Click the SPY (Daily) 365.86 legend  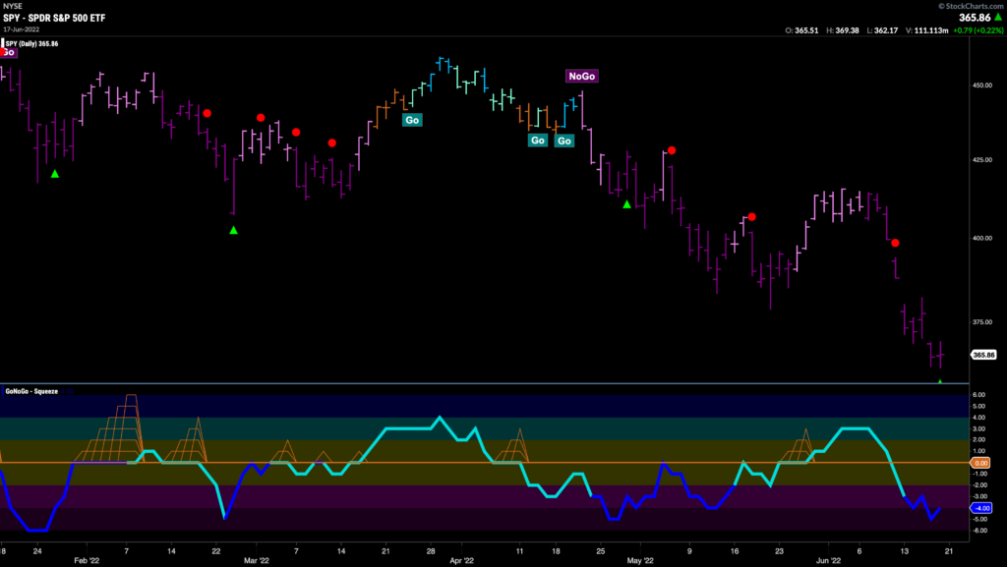click(x=31, y=43)
